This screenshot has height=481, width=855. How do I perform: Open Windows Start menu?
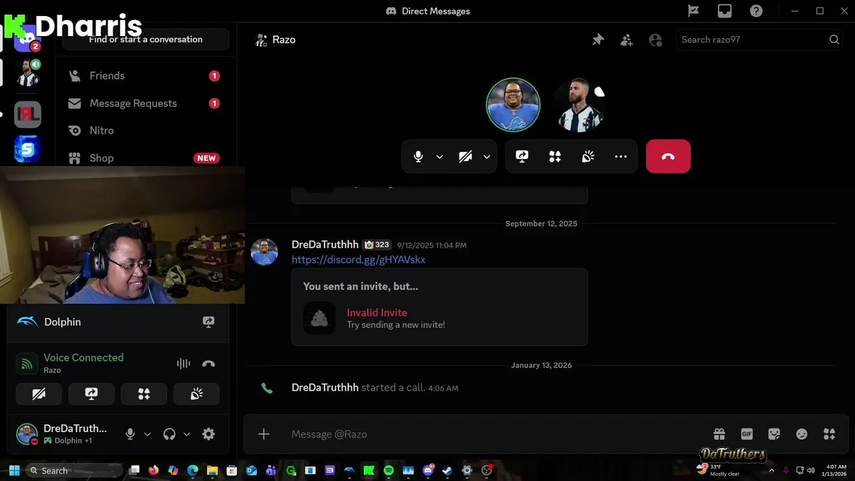click(14, 470)
